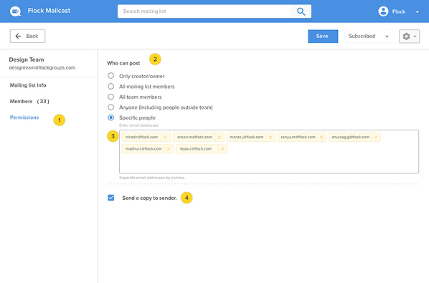
Task: Choose Anyone including people outside team
Action: [110, 107]
